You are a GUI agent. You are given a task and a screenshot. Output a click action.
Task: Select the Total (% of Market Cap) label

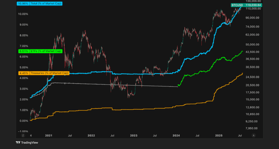(46, 4)
